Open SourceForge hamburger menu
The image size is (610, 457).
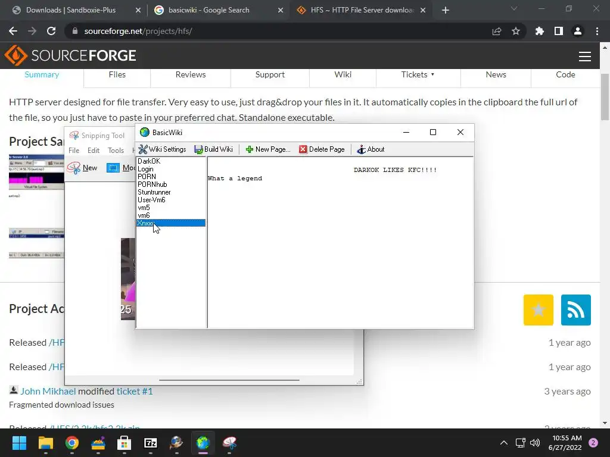tap(585, 57)
